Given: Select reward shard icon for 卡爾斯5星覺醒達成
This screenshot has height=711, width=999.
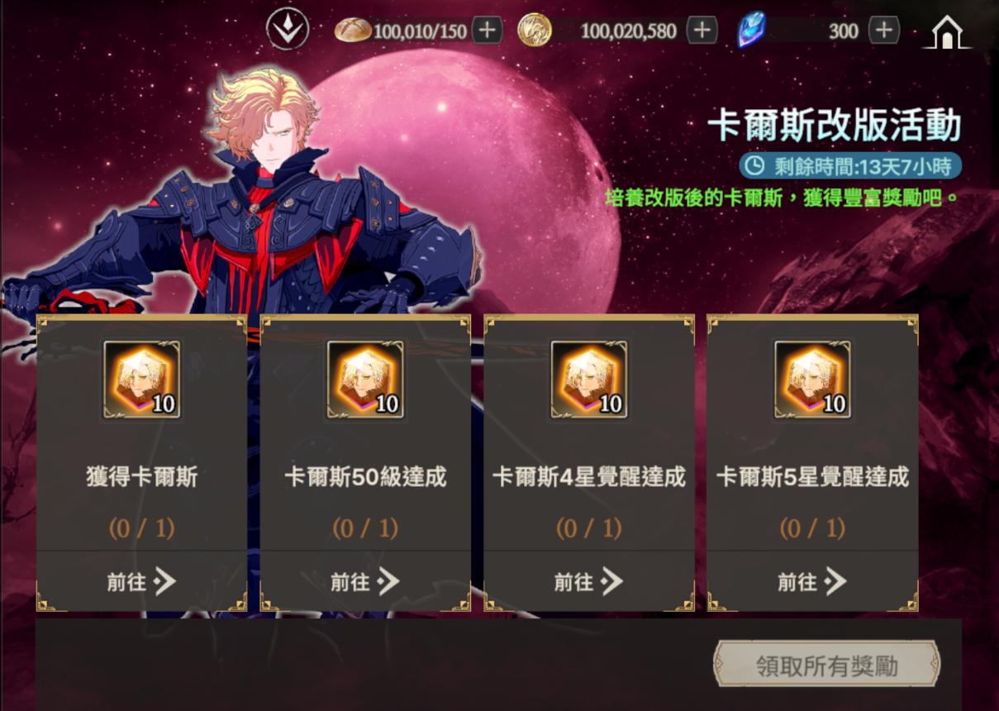Looking at the screenshot, I should [812, 379].
